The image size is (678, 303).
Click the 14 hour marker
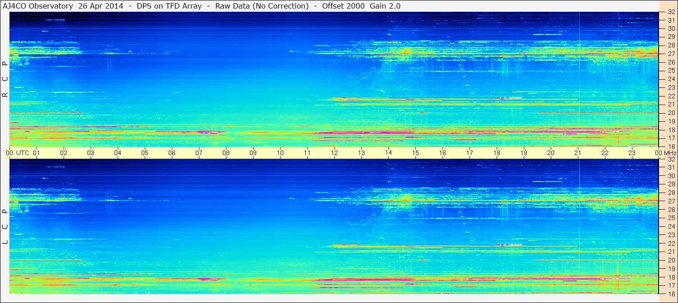388,153
